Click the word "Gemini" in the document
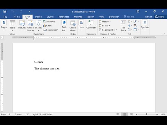Viewport: 167px width, 125px height. click(39, 62)
